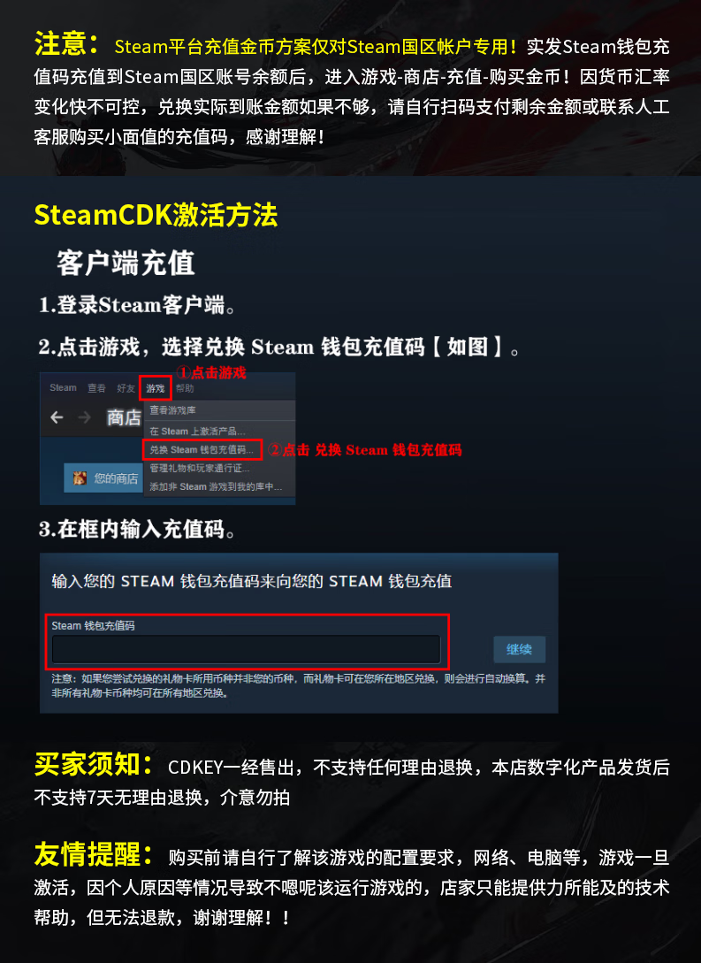
Task: Choose 兑换 Steam 钱包充值码 menu entry
Action: pos(202,449)
